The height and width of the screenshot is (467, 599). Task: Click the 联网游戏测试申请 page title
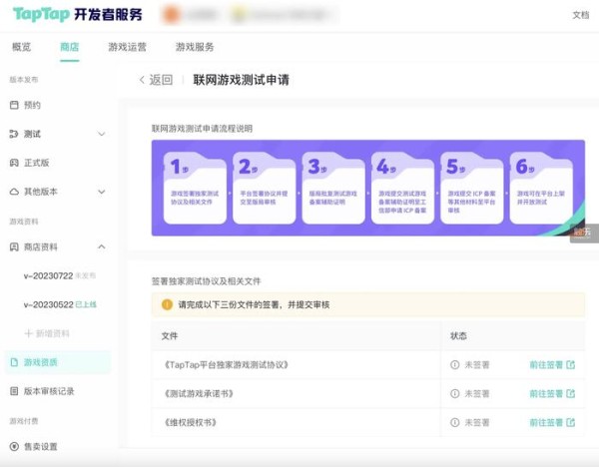241,80
